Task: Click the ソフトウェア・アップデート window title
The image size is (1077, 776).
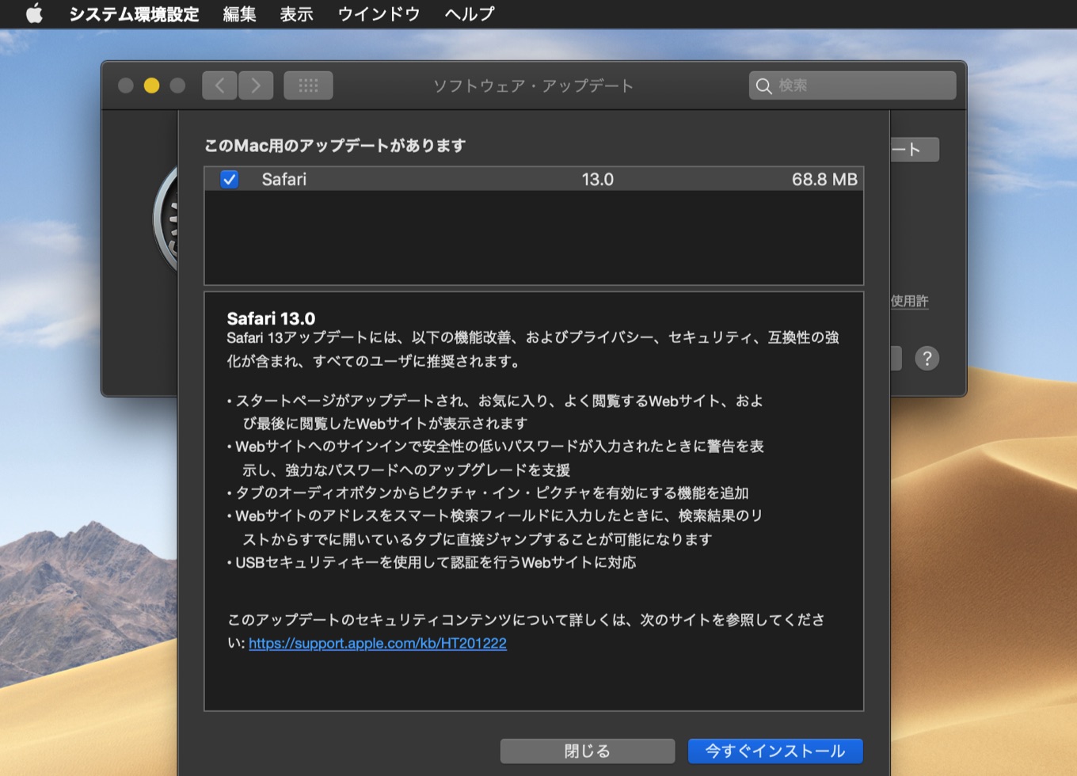Action: point(533,86)
